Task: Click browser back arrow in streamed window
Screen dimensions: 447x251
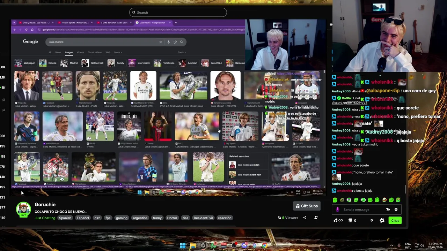Action: coord(15,30)
